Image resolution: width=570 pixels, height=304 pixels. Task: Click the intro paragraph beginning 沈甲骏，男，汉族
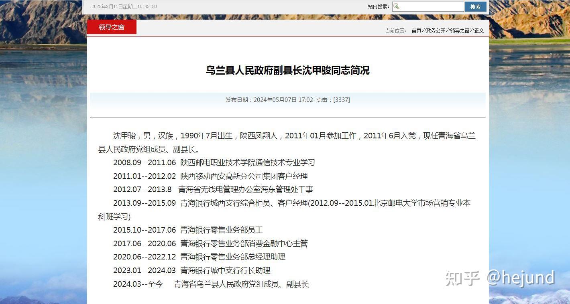tap(287, 142)
